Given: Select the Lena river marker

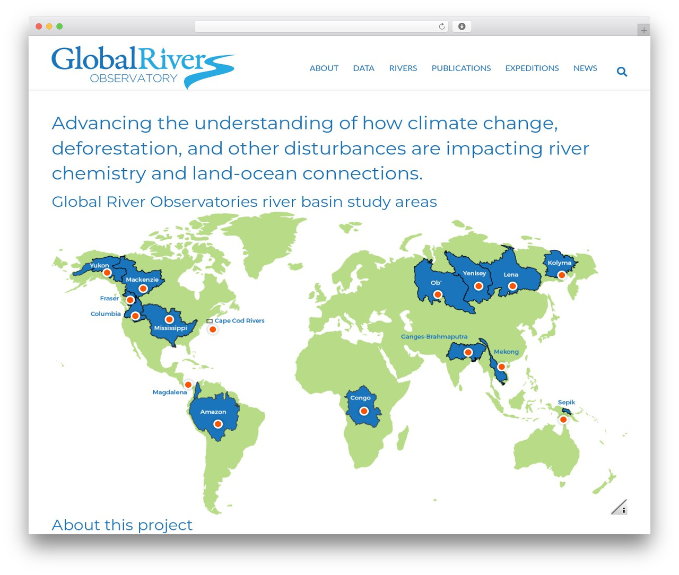Looking at the screenshot, I should tap(512, 286).
